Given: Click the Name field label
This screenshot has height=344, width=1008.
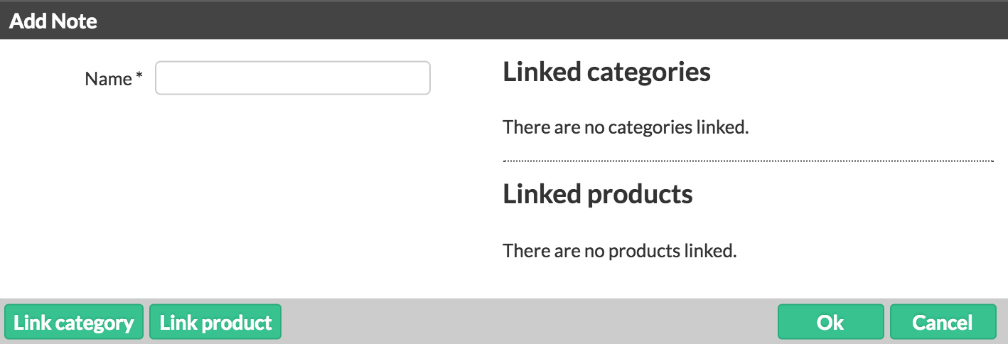Looking at the screenshot, I should [x=108, y=79].
